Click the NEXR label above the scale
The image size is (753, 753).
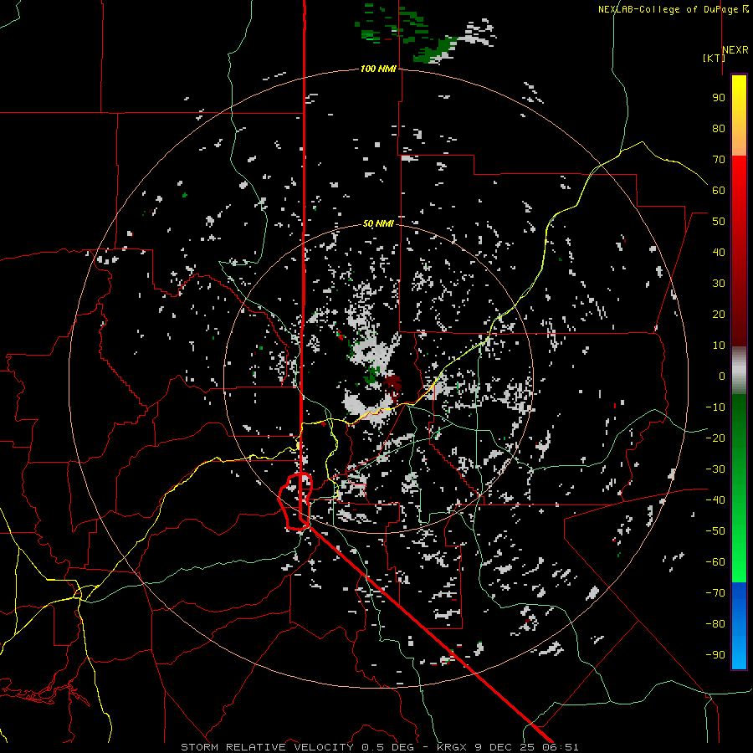click(x=735, y=50)
